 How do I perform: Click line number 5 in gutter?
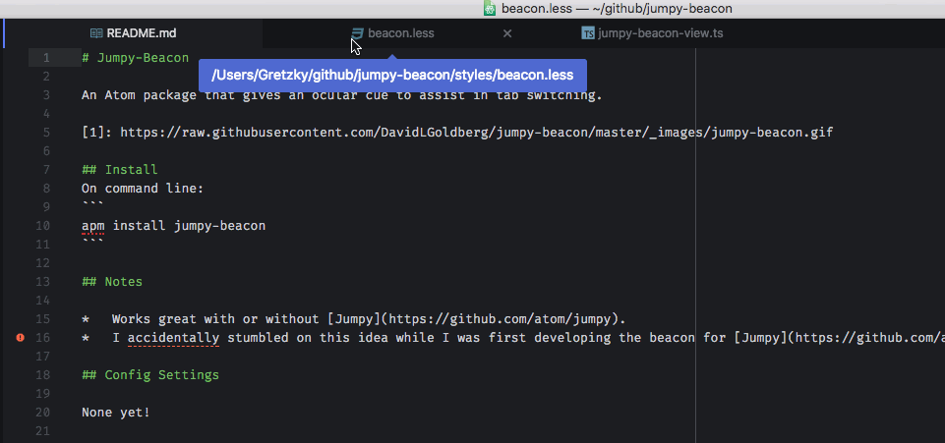tap(46, 133)
